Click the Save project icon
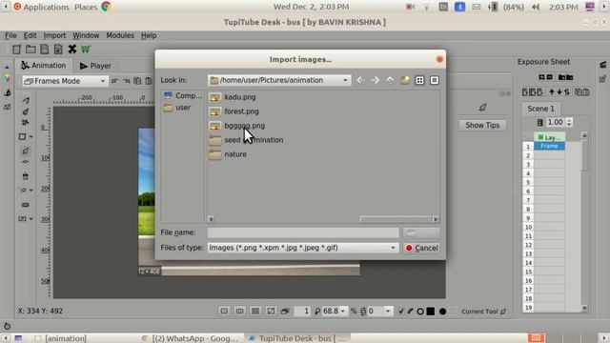The height and width of the screenshot is (343, 610). point(45,50)
